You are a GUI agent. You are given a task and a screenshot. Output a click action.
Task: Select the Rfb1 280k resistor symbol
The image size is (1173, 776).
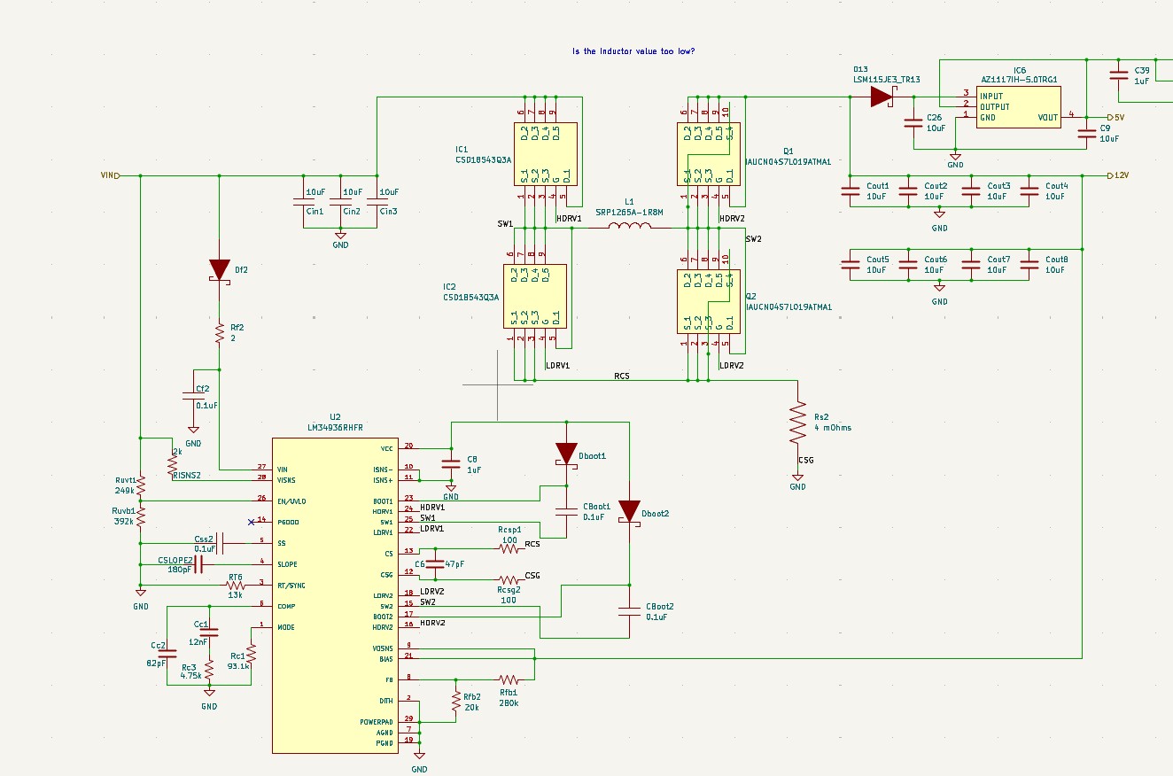tap(509, 679)
